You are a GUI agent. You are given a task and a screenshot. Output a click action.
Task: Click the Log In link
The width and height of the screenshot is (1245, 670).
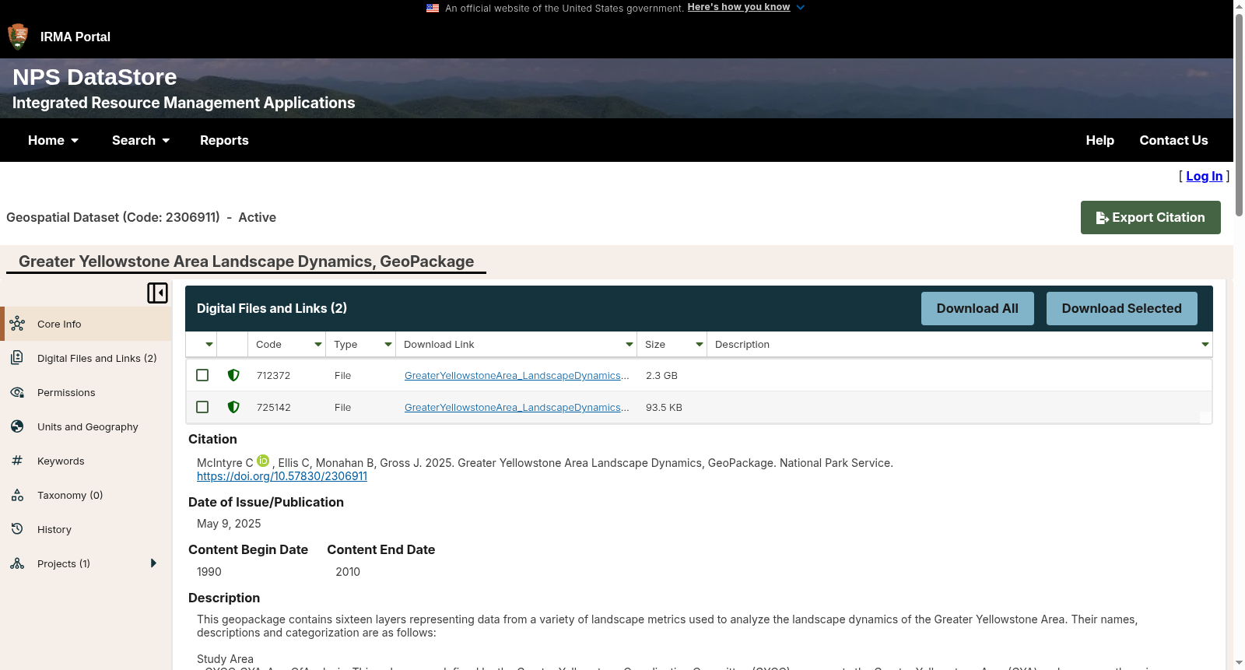(x=1204, y=176)
